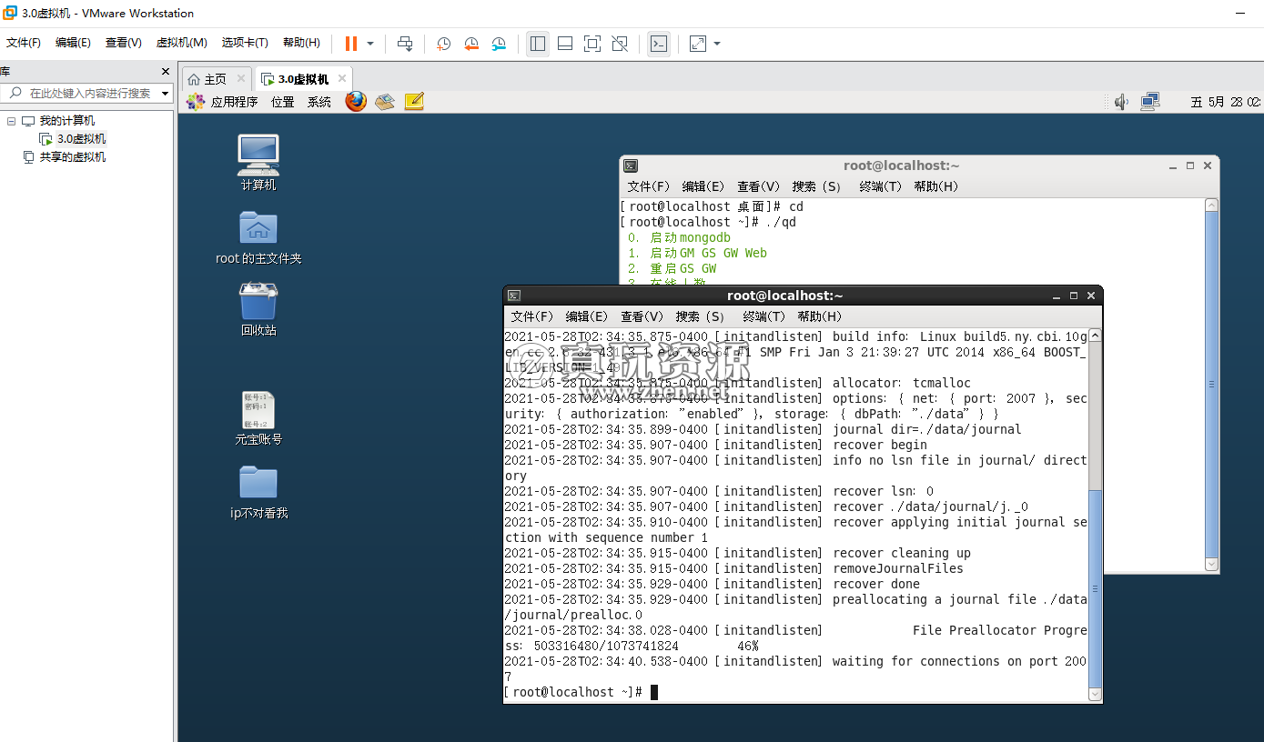Open the power options dropdown next to pause
This screenshot has width=1264, height=742.
click(x=370, y=43)
